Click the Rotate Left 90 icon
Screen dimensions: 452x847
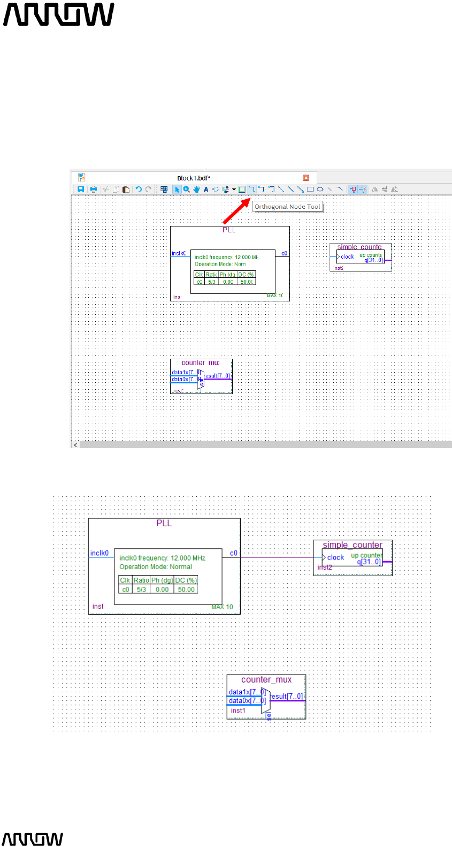click(x=395, y=189)
